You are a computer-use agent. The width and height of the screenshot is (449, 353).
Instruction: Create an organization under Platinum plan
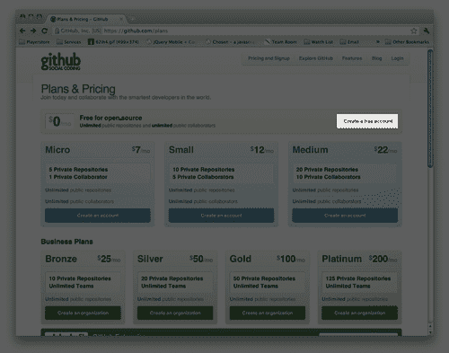pyautogui.click(x=359, y=313)
